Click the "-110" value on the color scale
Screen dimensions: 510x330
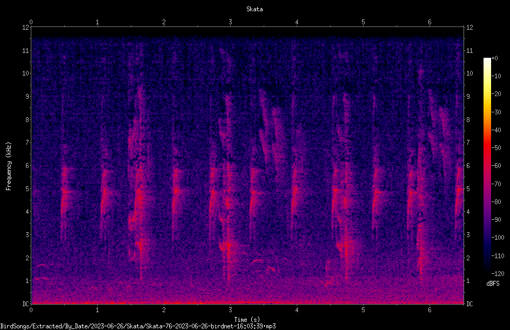coord(498,256)
